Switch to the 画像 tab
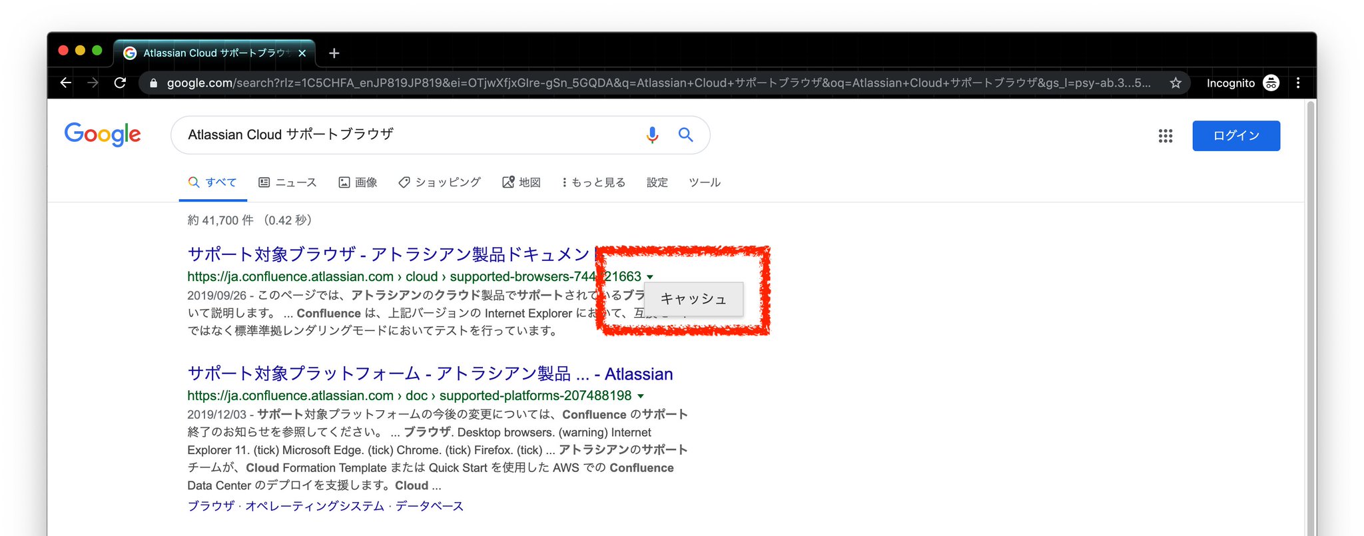 [358, 182]
